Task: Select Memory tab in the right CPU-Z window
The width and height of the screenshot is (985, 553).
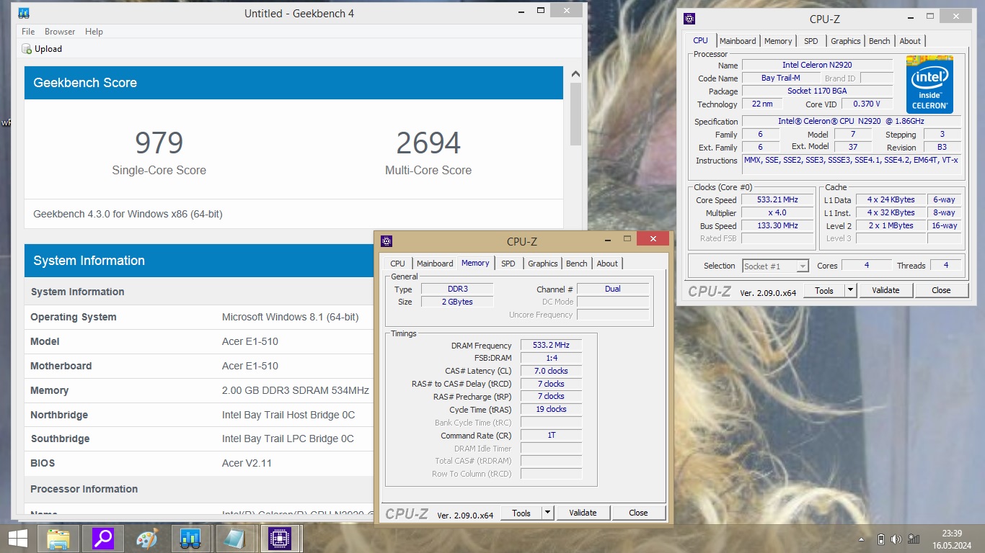Action: 778,41
